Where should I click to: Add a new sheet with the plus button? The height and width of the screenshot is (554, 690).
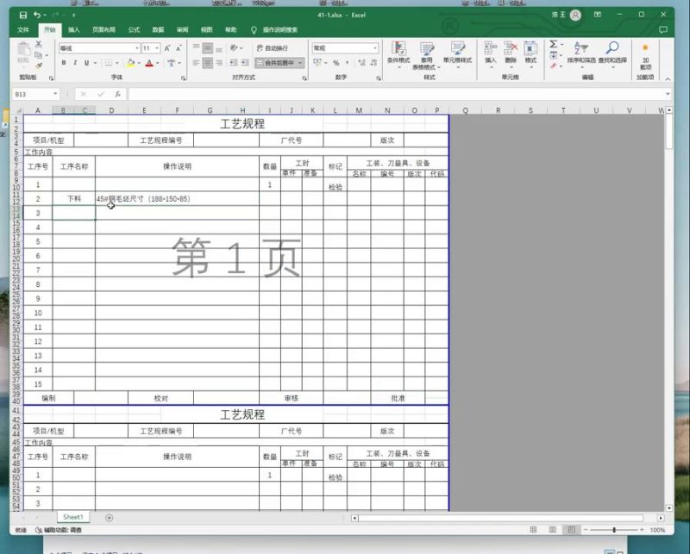[110, 517]
